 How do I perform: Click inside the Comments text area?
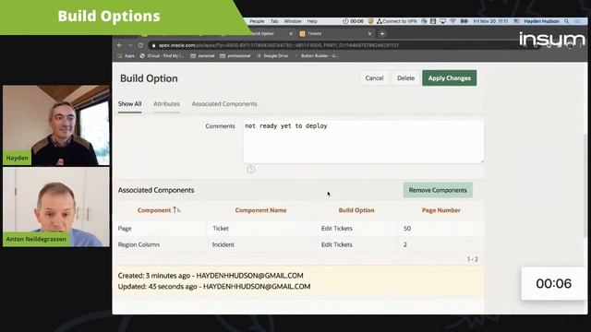(363, 141)
